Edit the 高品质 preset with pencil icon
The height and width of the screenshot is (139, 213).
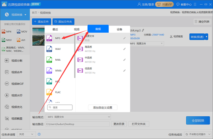coord(125,49)
